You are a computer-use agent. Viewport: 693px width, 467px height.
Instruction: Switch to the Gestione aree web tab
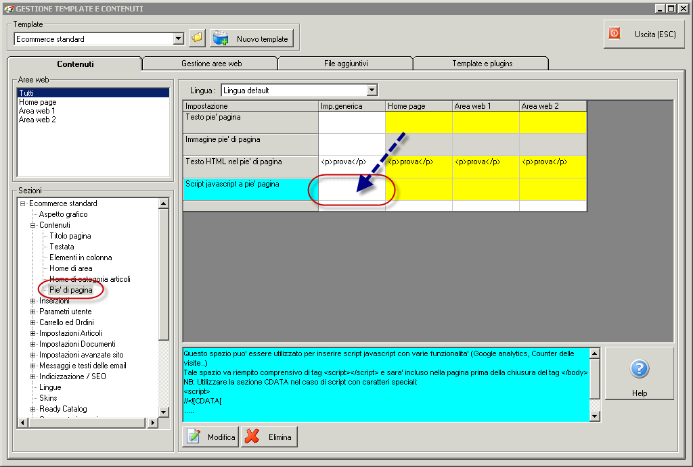point(211,64)
